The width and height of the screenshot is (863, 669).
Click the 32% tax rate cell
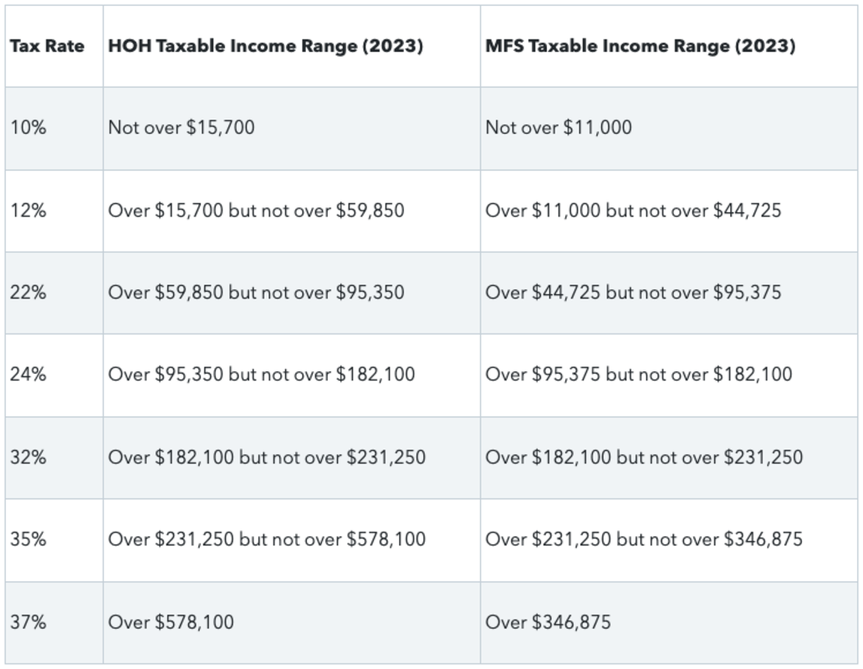[28, 457]
